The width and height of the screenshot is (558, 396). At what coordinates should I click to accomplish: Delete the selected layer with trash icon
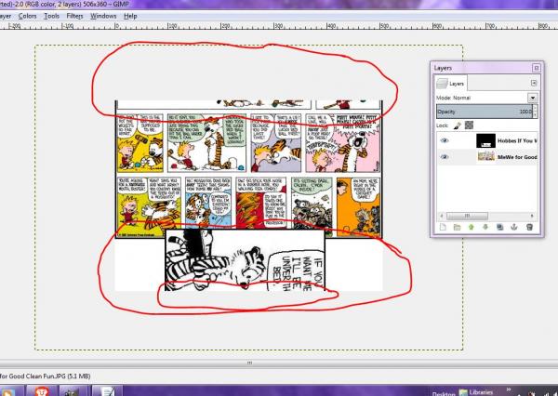tap(529, 227)
